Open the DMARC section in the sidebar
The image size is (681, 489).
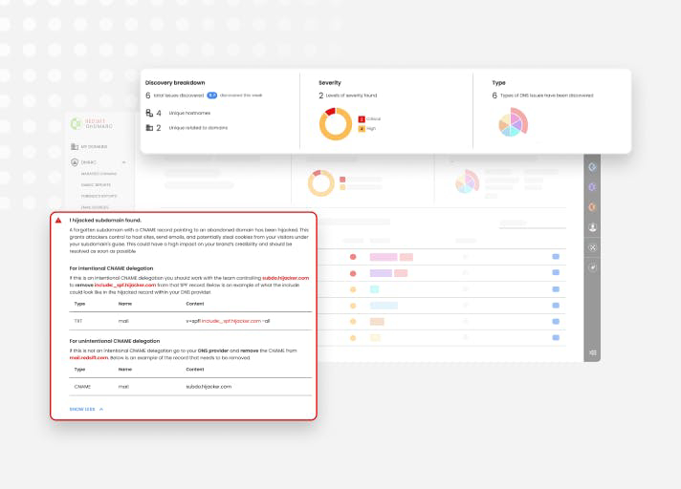coord(89,162)
